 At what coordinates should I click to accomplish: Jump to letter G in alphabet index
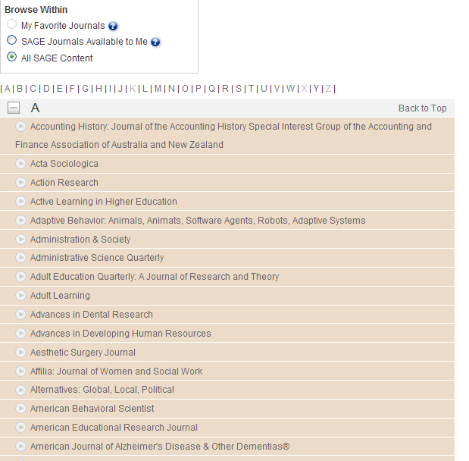coord(86,89)
